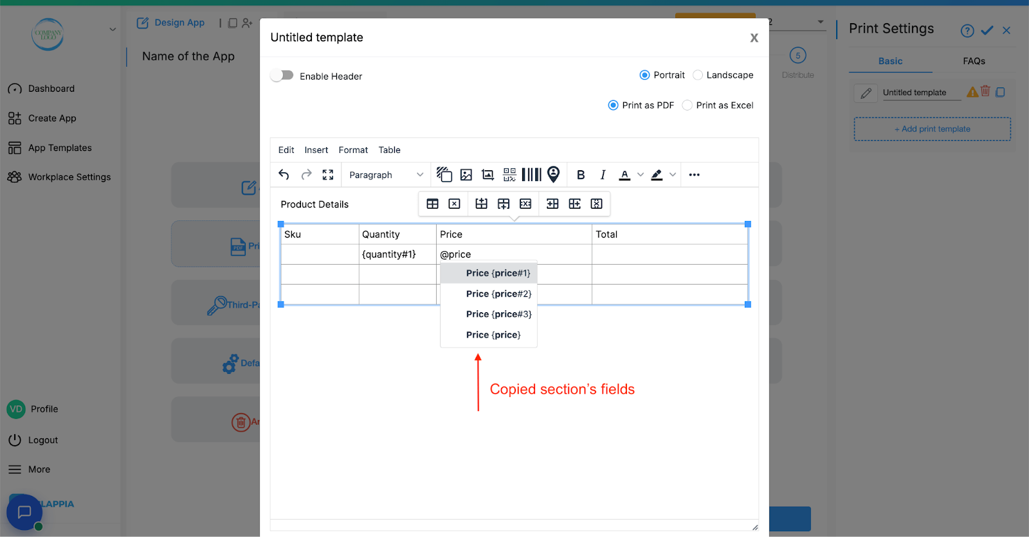Open the Paragraph format dropdown

386,175
